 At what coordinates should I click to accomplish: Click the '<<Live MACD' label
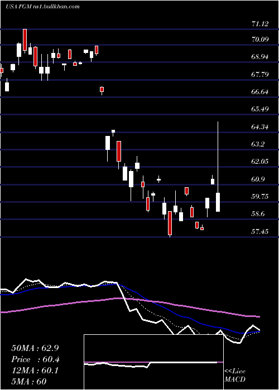coord(235,375)
